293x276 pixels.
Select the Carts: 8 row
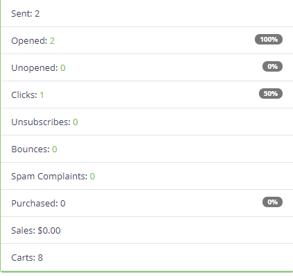coord(147,257)
